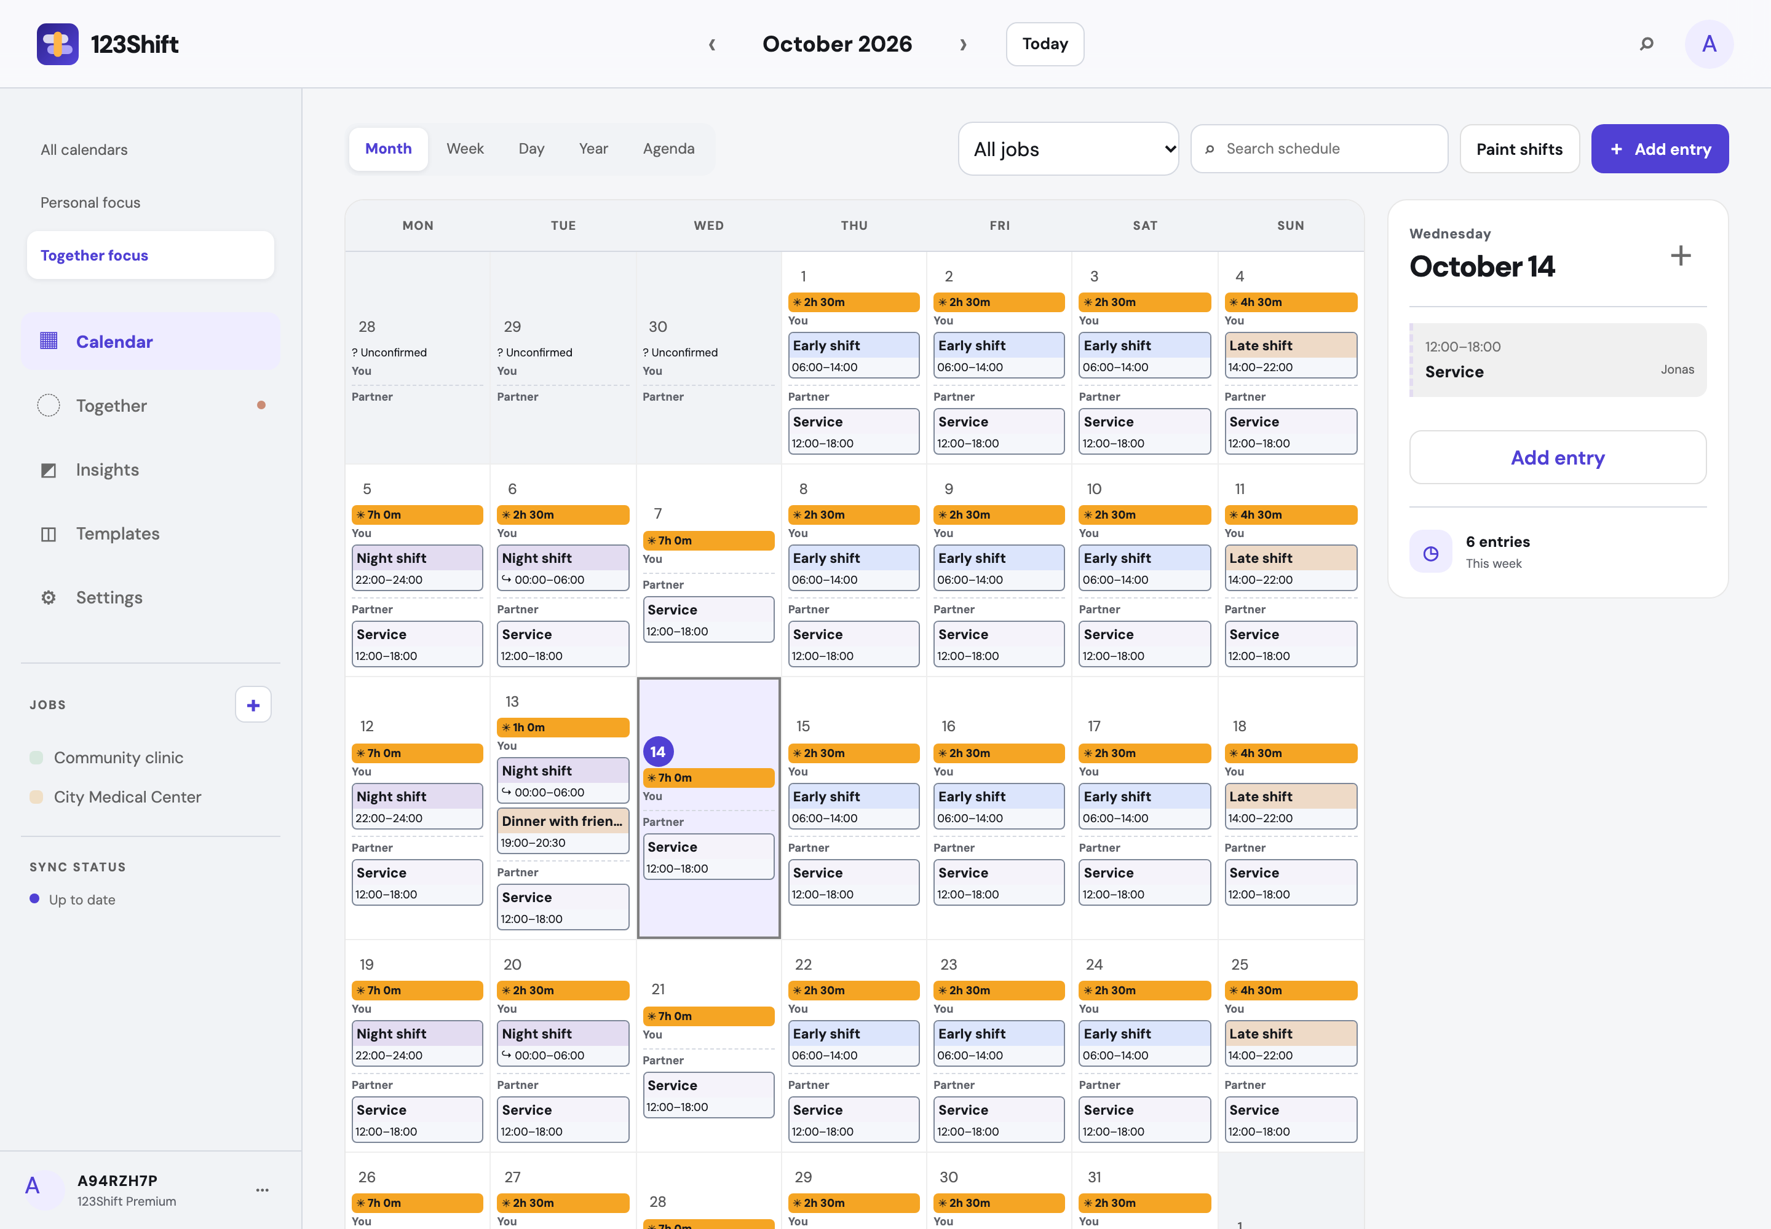Click the purple Add entry button
The height and width of the screenshot is (1229, 1771).
[1659, 149]
